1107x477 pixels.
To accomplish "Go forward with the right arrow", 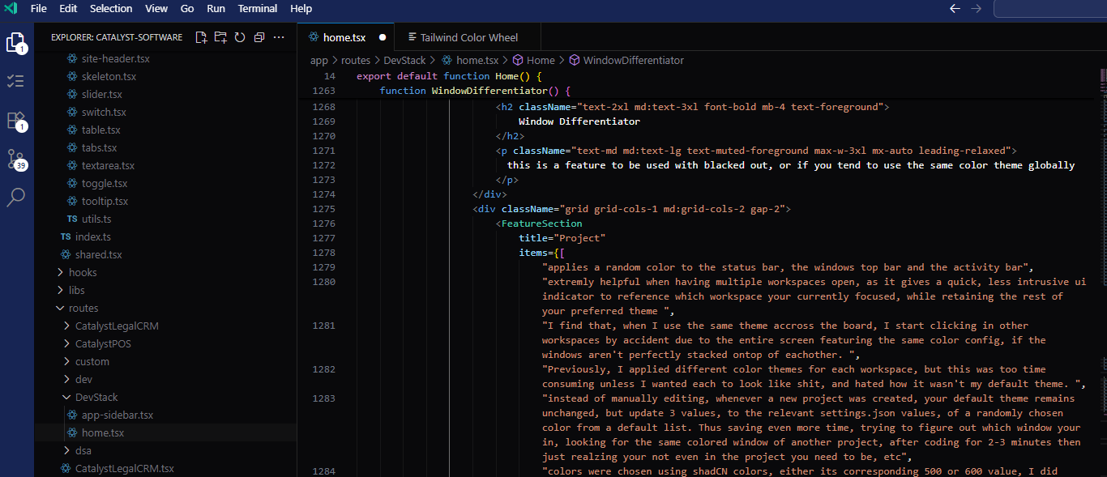I will (976, 8).
